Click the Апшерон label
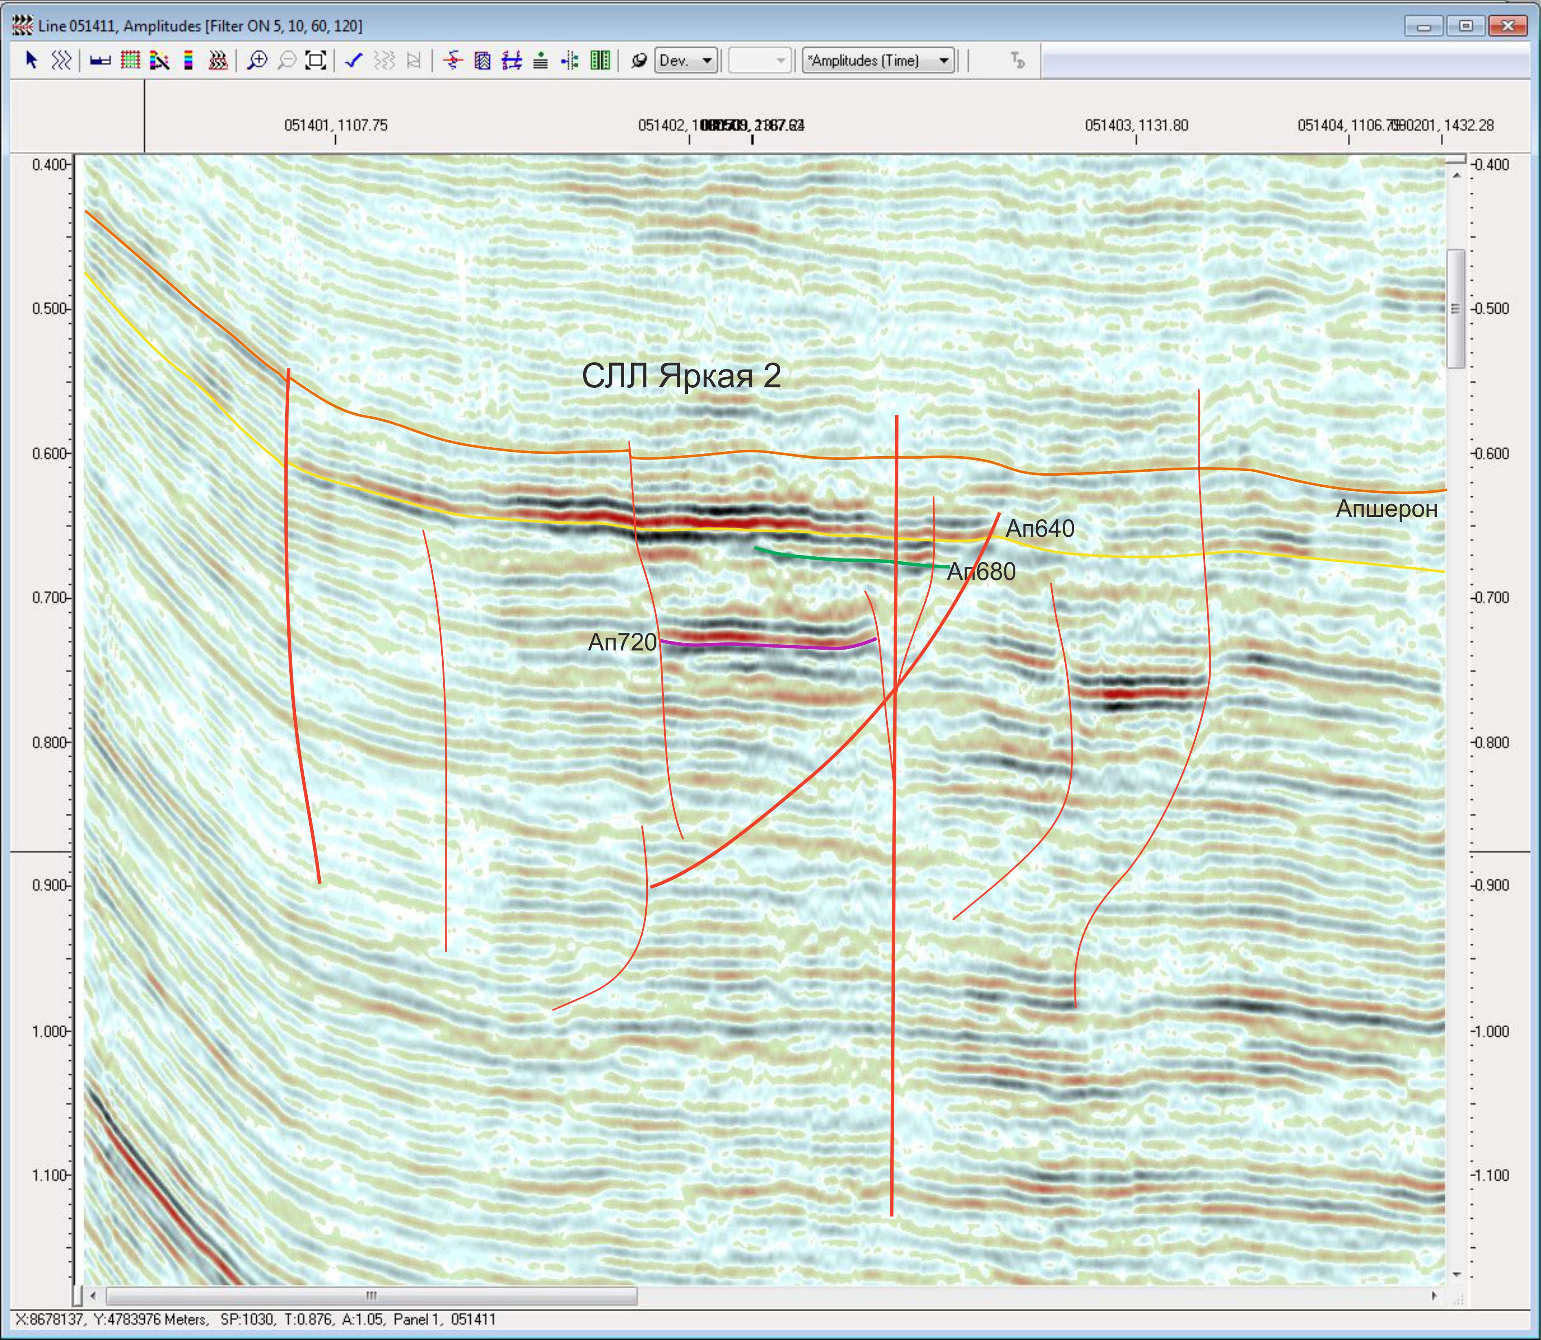Screen dimensions: 1541x1340 pyautogui.click(x=1386, y=508)
